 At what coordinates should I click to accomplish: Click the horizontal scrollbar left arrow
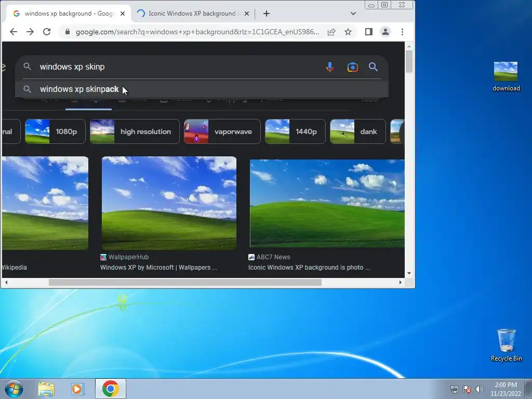[x=6, y=282]
